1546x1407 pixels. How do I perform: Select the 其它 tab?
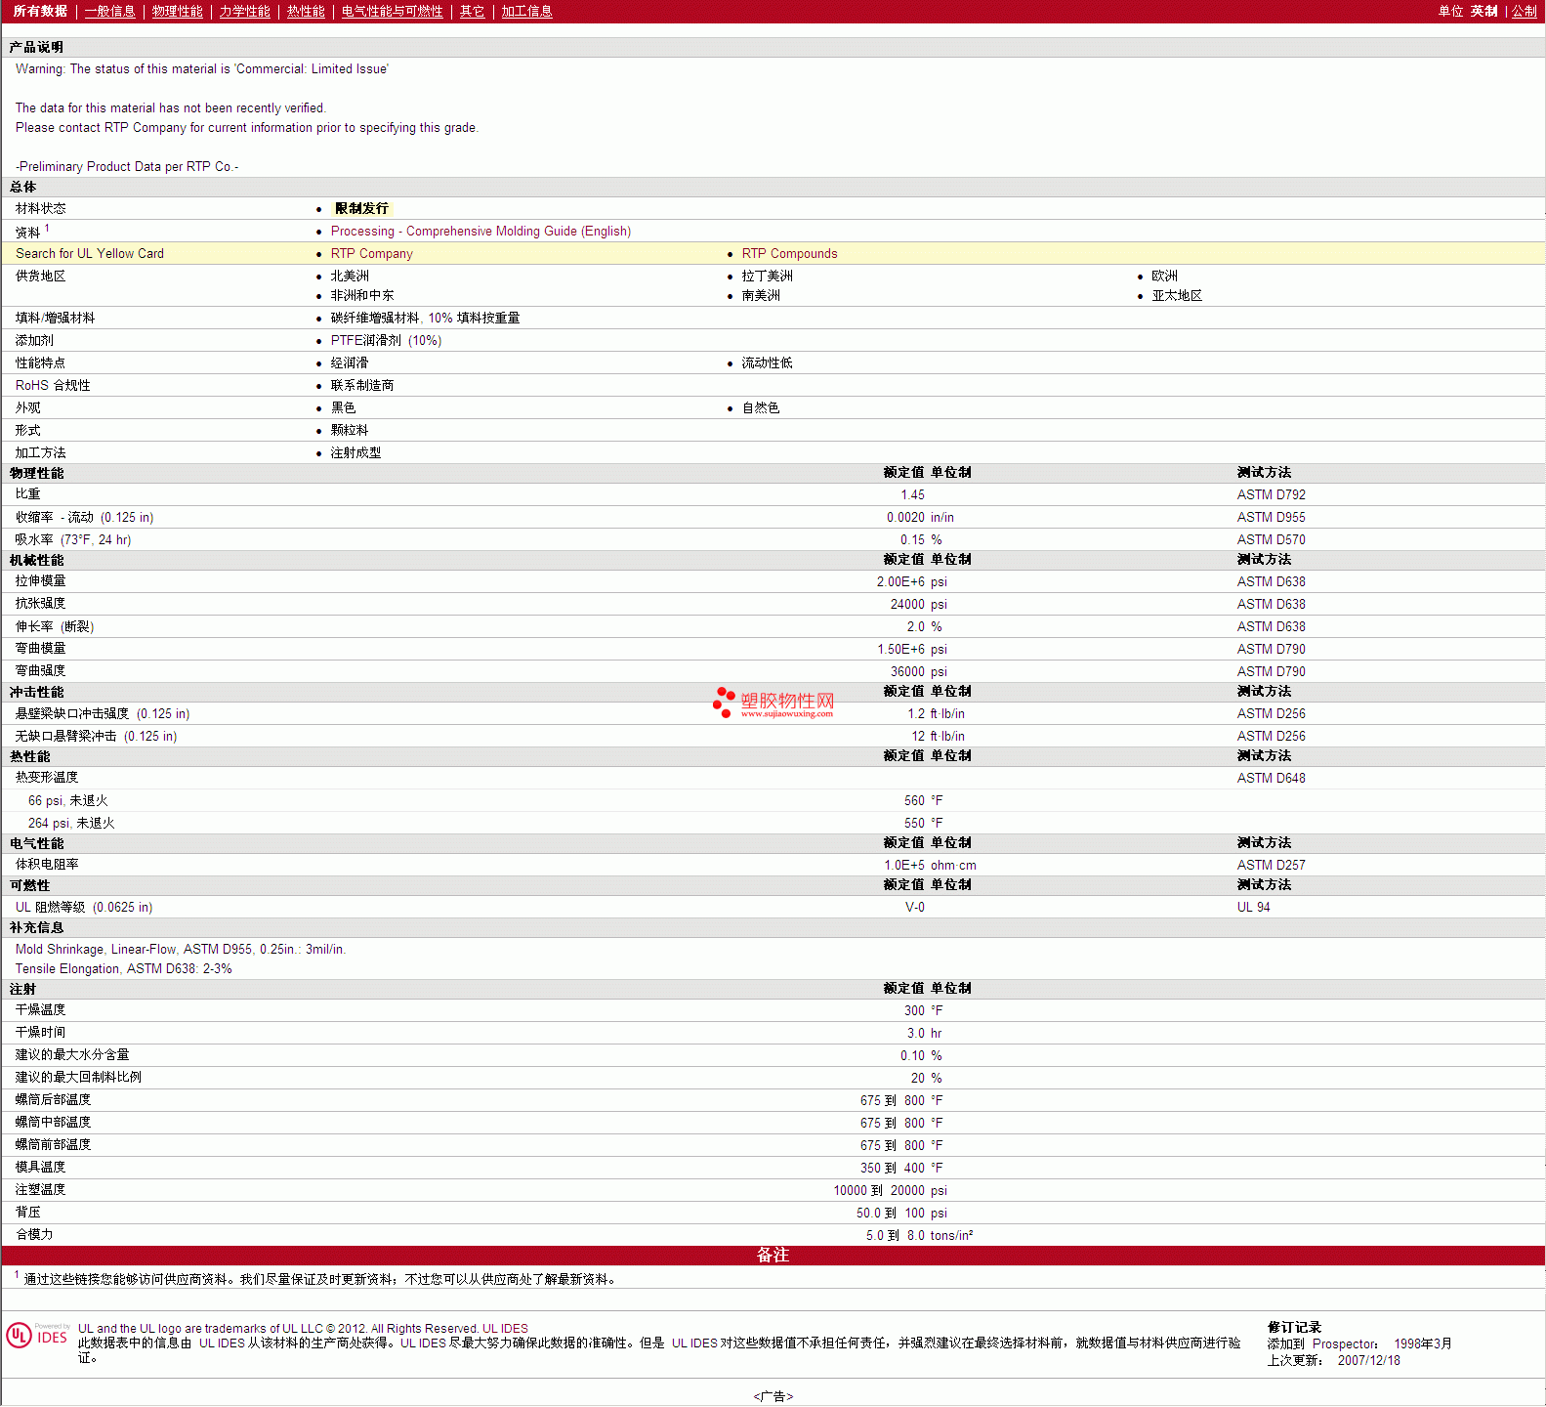pyautogui.click(x=472, y=12)
